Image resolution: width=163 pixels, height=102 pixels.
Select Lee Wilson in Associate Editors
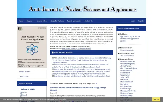pyautogui.click(x=124, y=79)
